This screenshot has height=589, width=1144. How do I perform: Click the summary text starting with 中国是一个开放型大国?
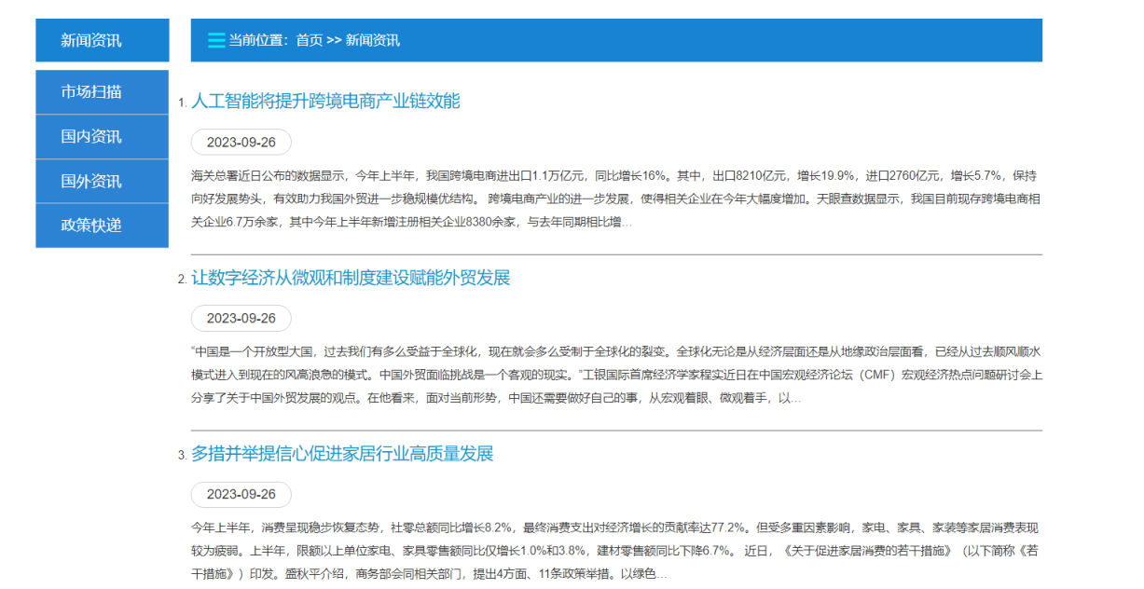coord(613,375)
